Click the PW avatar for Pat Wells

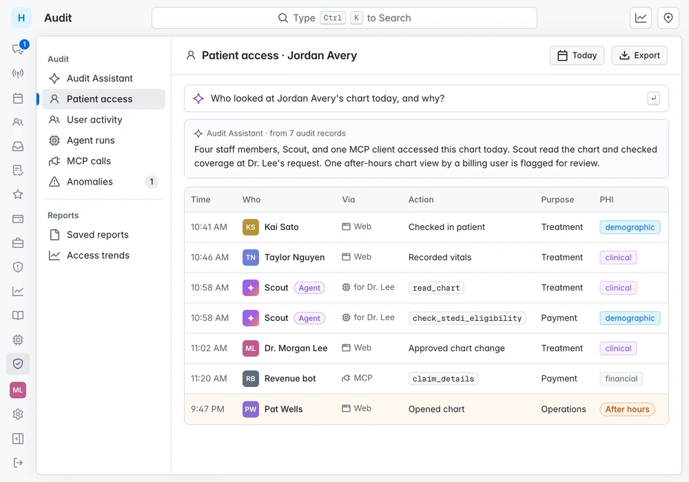pyautogui.click(x=251, y=409)
